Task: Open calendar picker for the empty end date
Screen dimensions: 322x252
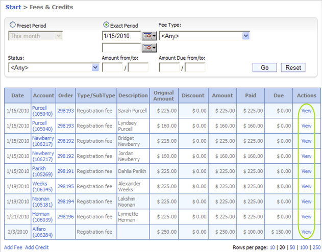Action: [x=150, y=48]
